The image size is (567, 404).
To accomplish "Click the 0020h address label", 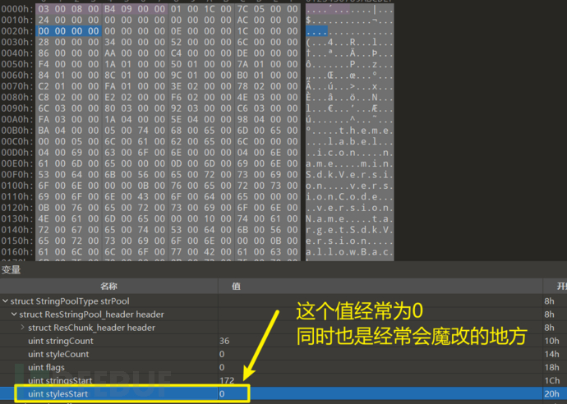I will pos(17,31).
